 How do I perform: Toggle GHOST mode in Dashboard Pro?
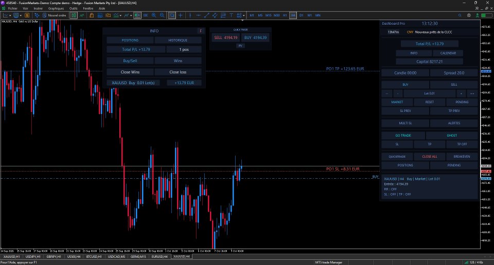tap(452, 136)
